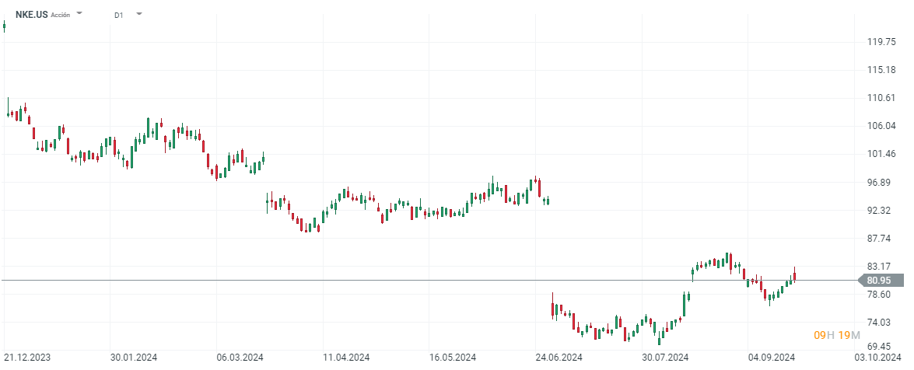This screenshot has height=370, width=914.
Task: Pick the 16.05.2024 date marker
Action: (453, 358)
